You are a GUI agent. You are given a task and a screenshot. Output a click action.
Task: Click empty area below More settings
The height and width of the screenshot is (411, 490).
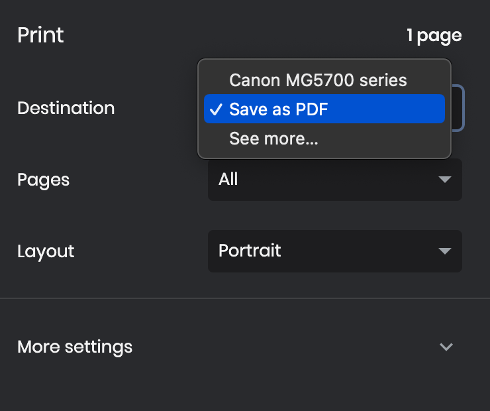(x=245, y=389)
